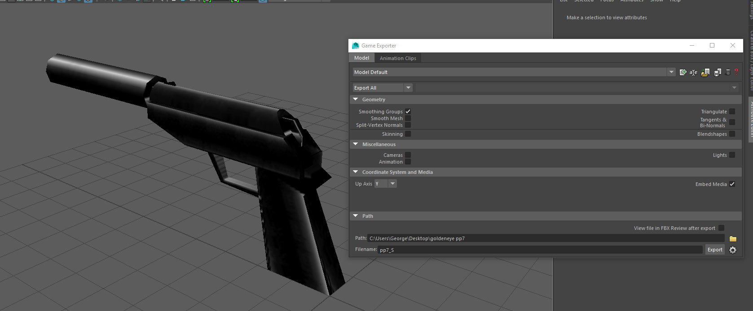Close the Game Exporter window
Image resolution: width=753 pixels, height=311 pixels.
pos(733,45)
